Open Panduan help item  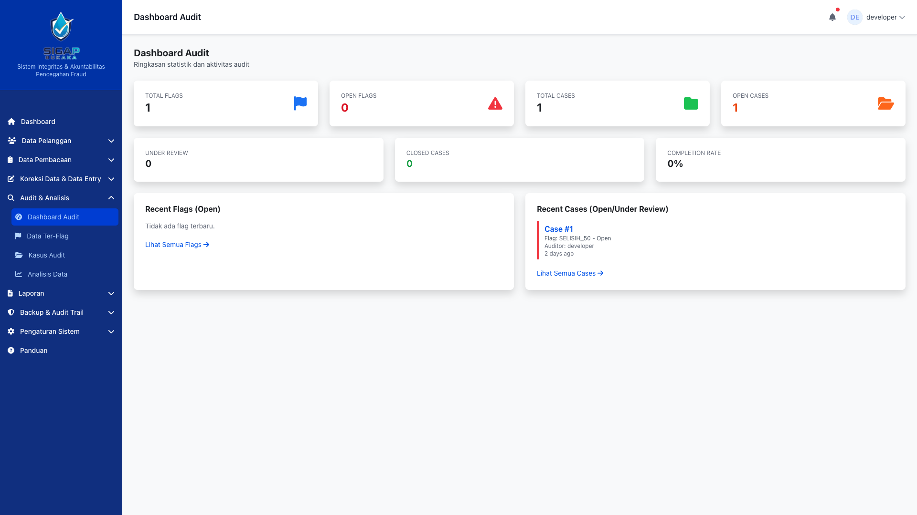click(x=33, y=350)
